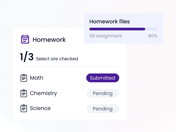Click the divider line under the 1/3 counter
The image size is (176, 132).
click(x=70, y=67)
